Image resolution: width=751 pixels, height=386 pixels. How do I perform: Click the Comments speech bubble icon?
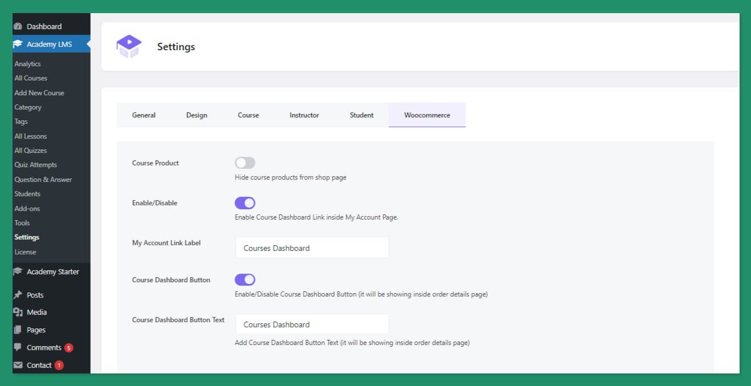pyautogui.click(x=19, y=347)
